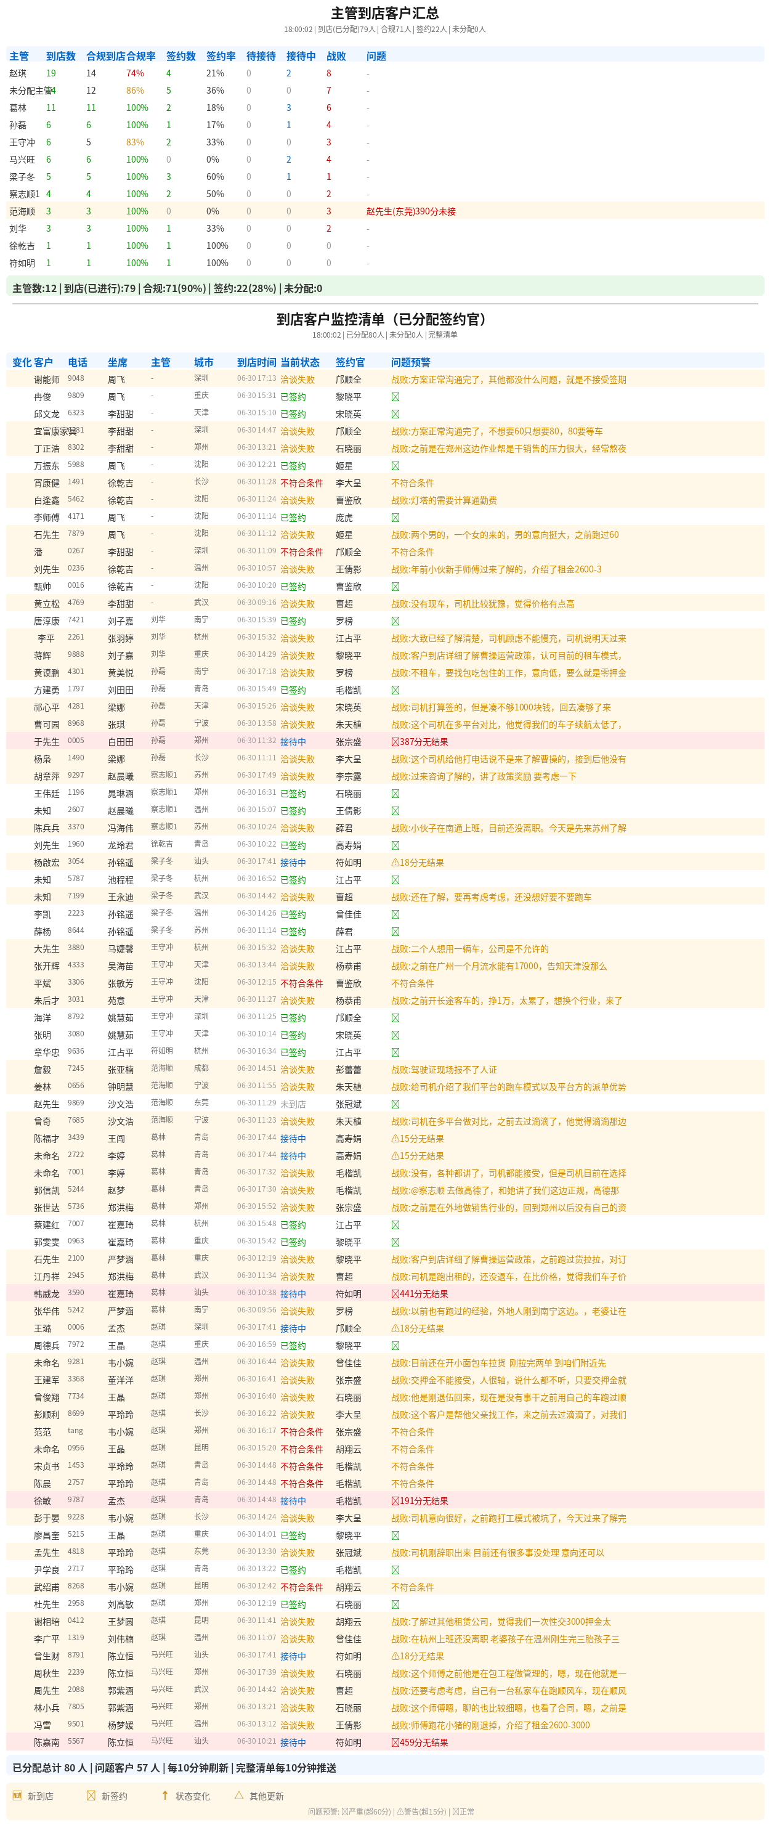
Task: Click the 441分无结果 alert in 韩威龙's row
Action: click(x=419, y=1294)
